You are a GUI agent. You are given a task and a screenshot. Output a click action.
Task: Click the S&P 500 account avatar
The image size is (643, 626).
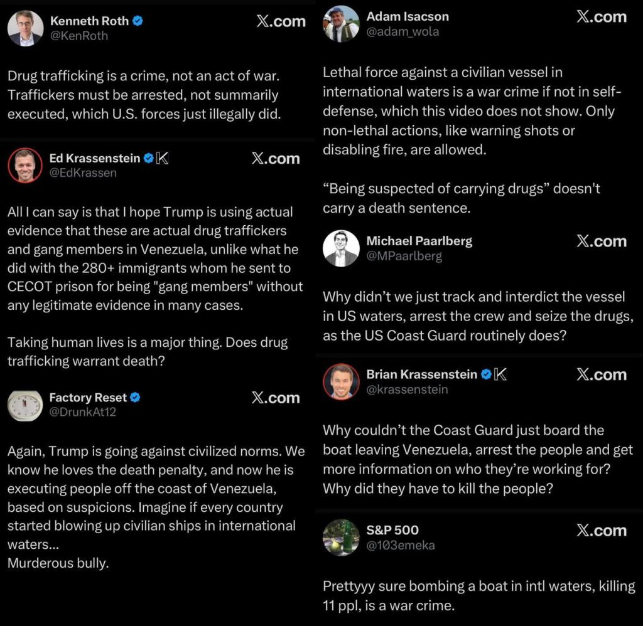[x=341, y=538]
